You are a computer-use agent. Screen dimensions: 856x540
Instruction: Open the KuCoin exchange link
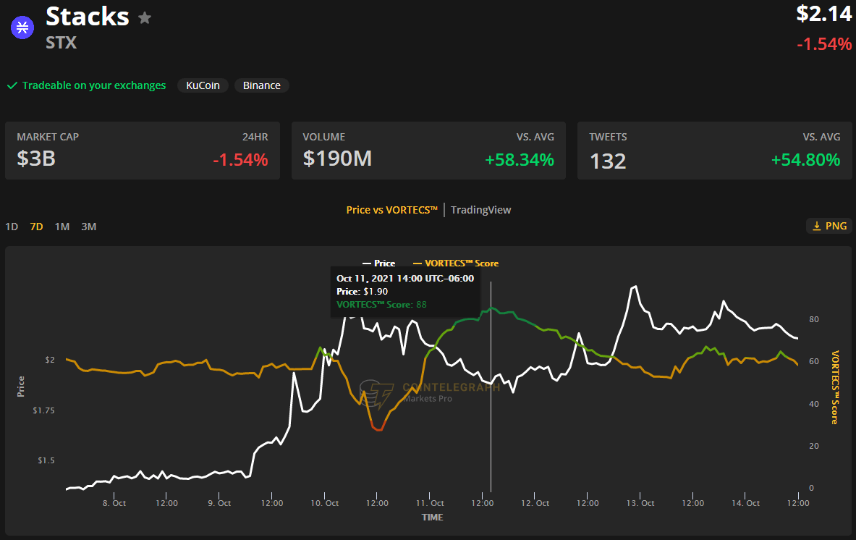(x=203, y=85)
